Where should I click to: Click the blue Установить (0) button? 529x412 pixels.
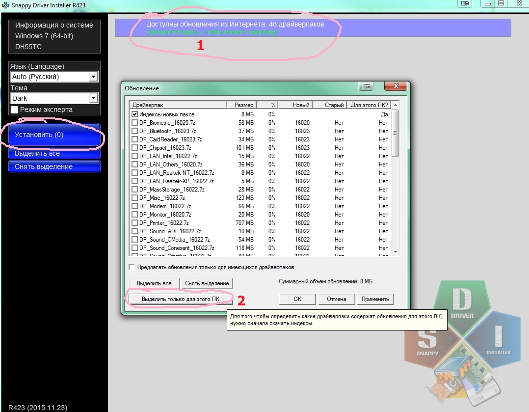pyautogui.click(x=54, y=135)
